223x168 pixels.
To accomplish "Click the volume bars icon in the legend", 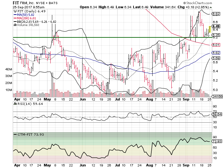I will (15, 25).
